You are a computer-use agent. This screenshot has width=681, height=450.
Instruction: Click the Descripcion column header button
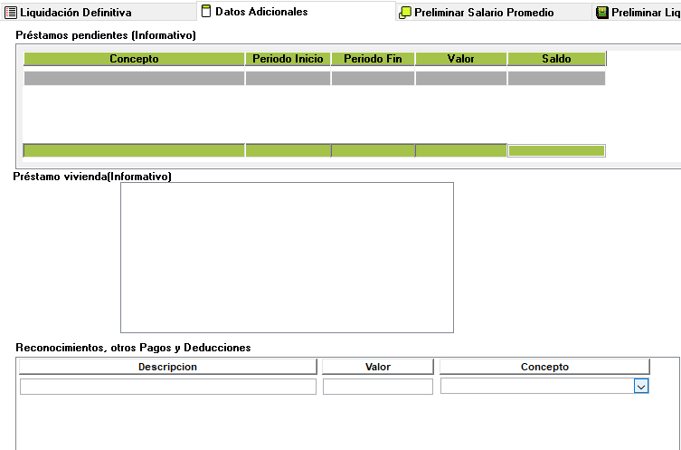click(168, 367)
